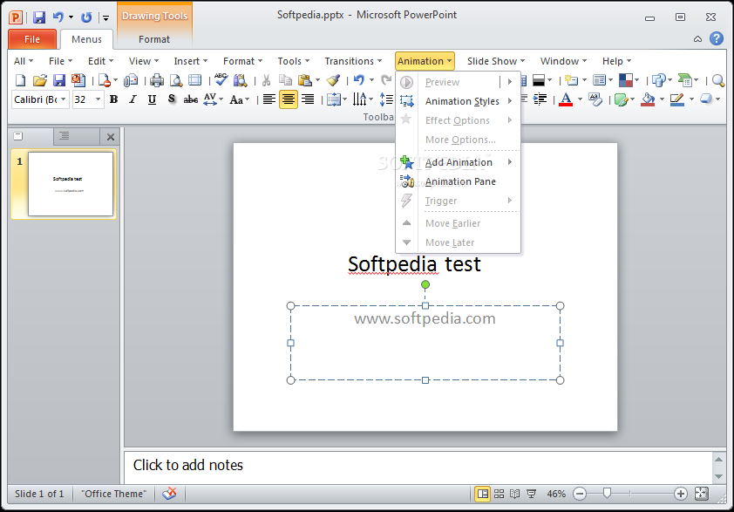The width and height of the screenshot is (734, 512).
Task: Switch to the Drawing Tools Format tab
Action: click(154, 39)
